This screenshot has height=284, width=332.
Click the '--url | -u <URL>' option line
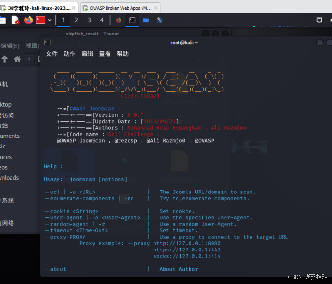click(x=70, y=192)
